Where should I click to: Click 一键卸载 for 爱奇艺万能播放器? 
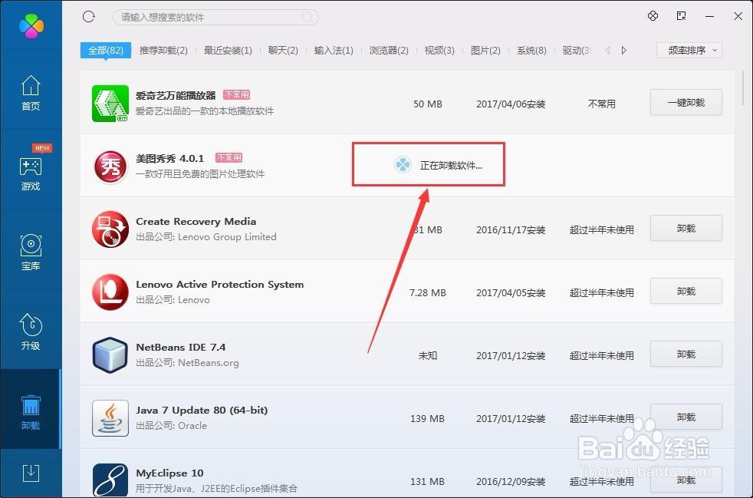coord(686,102)
